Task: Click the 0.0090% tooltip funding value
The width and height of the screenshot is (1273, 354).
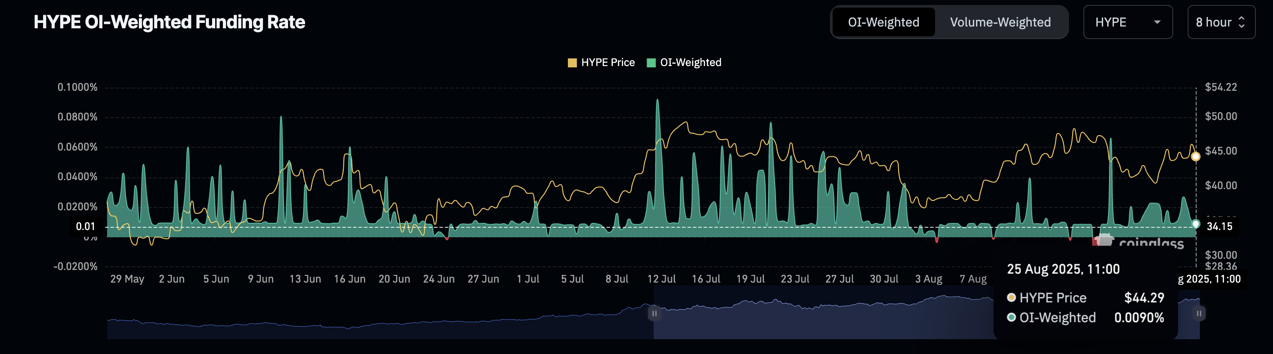Action: pos(1139,318)
